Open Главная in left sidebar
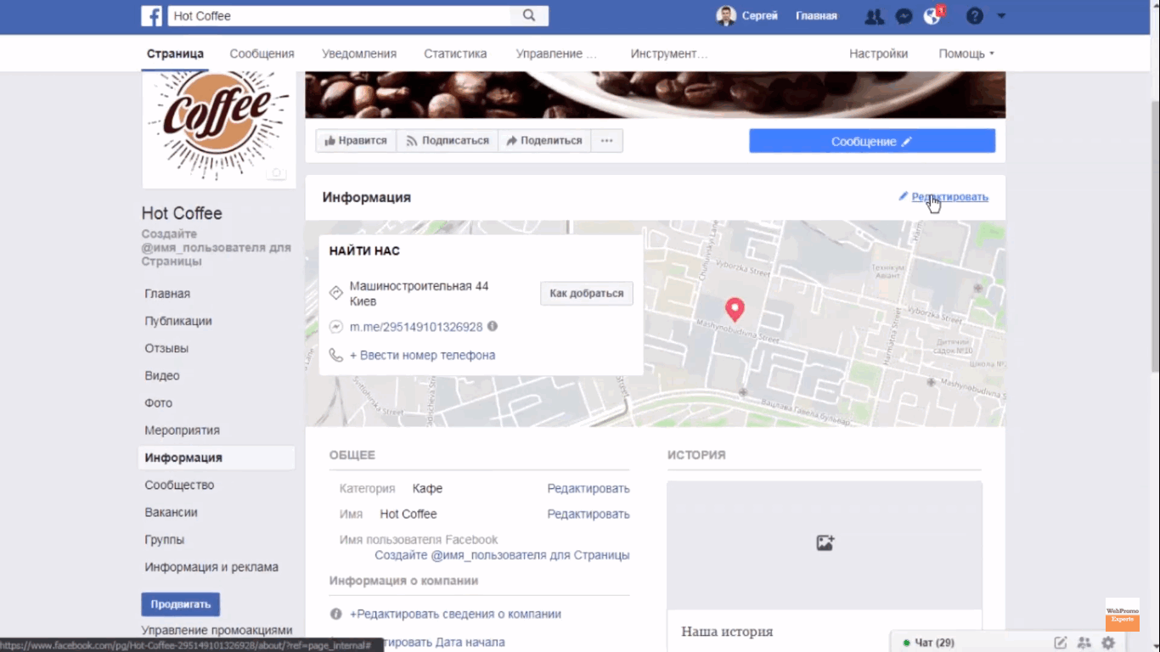Image resolution: width=1160 pixels, height=652 pixels. [x=167, y=294]
